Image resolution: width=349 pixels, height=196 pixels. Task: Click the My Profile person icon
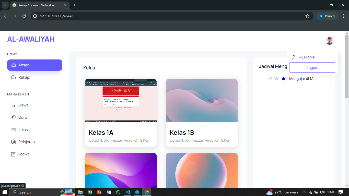point(294,57)
